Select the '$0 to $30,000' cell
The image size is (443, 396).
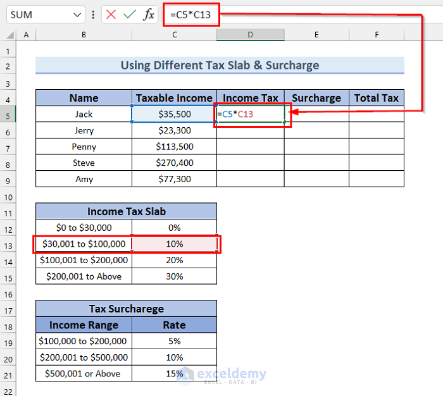(84, 227)
